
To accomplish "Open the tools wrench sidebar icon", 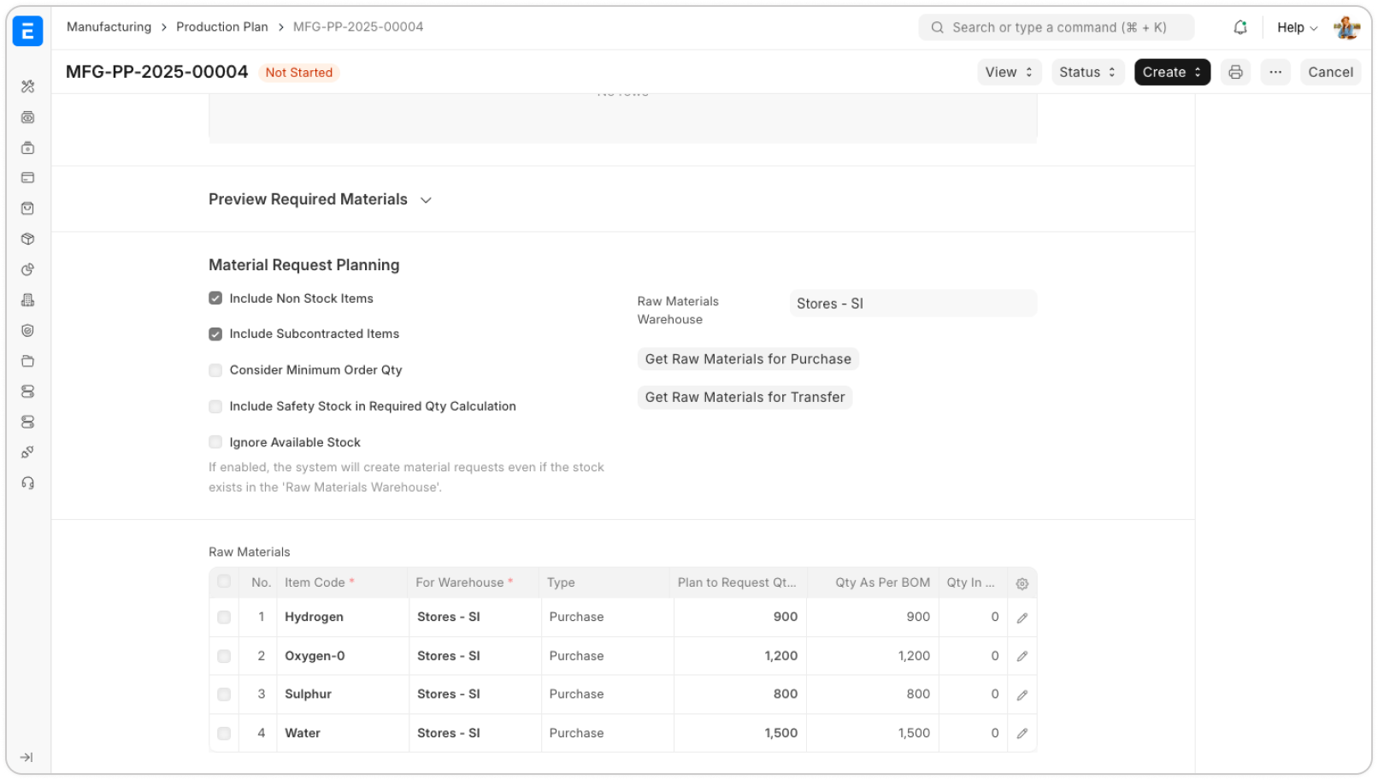I will pyautogui.click(x=27, y=86).
